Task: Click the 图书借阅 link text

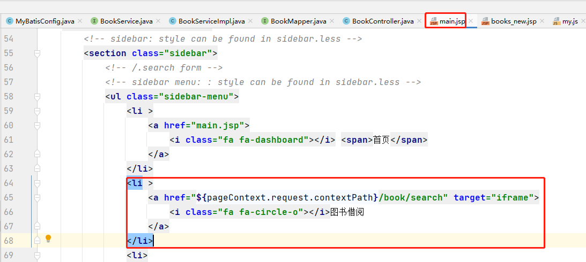Action: [x=347, y=212]
